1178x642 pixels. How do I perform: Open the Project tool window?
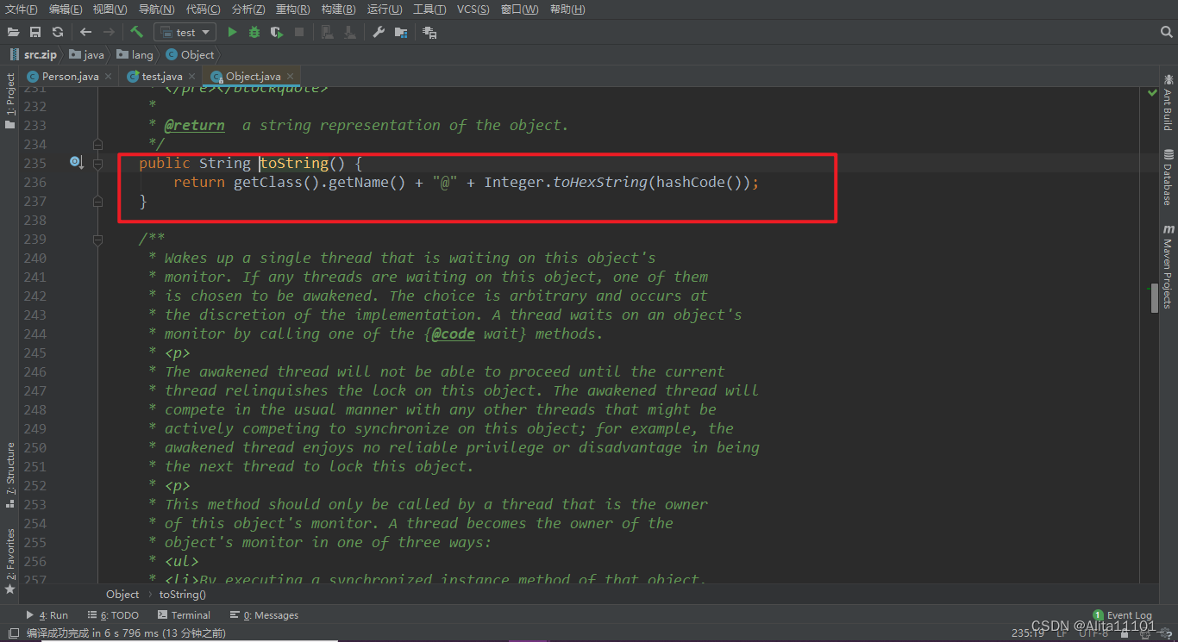pos(10,101)
